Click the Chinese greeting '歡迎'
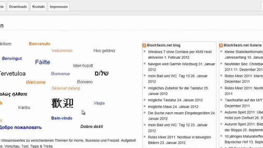Image resolution: width=263 pixels, height=148 pixels. point(62,103)
